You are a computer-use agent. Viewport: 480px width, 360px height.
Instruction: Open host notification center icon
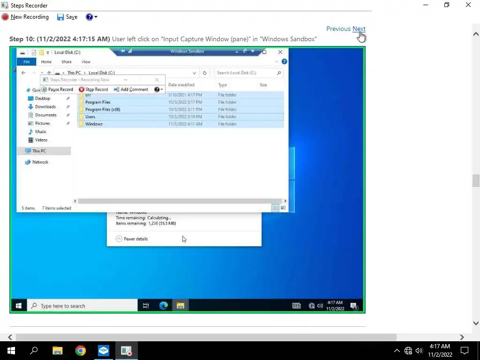click(x=465, y=351)
